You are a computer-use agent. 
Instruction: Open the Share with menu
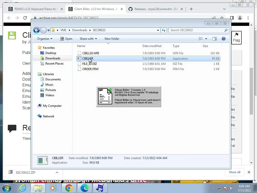coord(88,39)
